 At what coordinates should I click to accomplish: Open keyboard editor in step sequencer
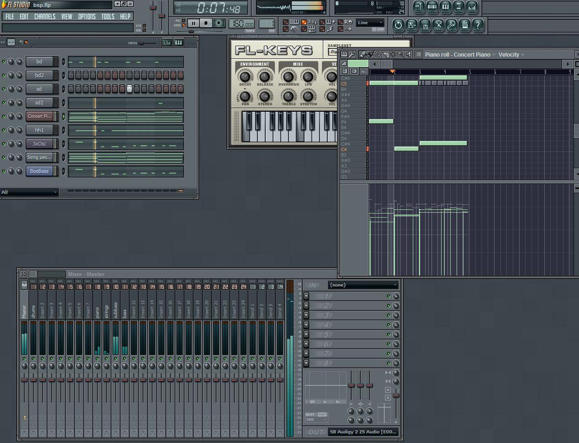click(x=179, y=42)
